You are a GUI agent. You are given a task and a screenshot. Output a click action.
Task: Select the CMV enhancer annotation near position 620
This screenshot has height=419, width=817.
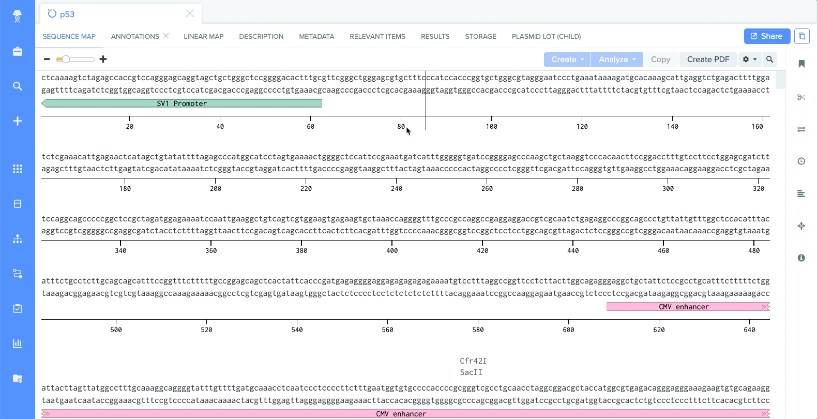point(688,307)
